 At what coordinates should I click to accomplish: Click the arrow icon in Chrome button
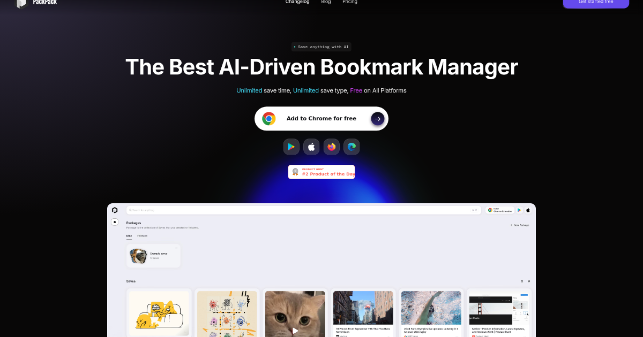coord(377,119)
